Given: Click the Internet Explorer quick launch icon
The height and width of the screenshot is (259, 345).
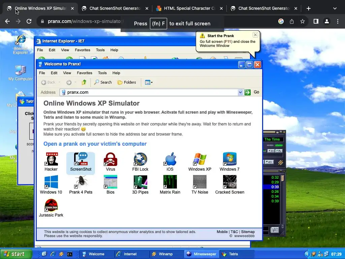Looking at the screenshot, I should click(53, 254).
